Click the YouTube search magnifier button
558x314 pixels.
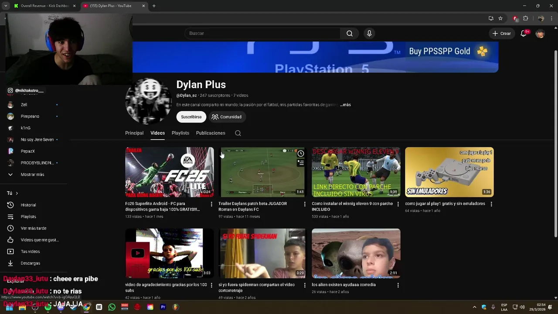pos(350,33)
